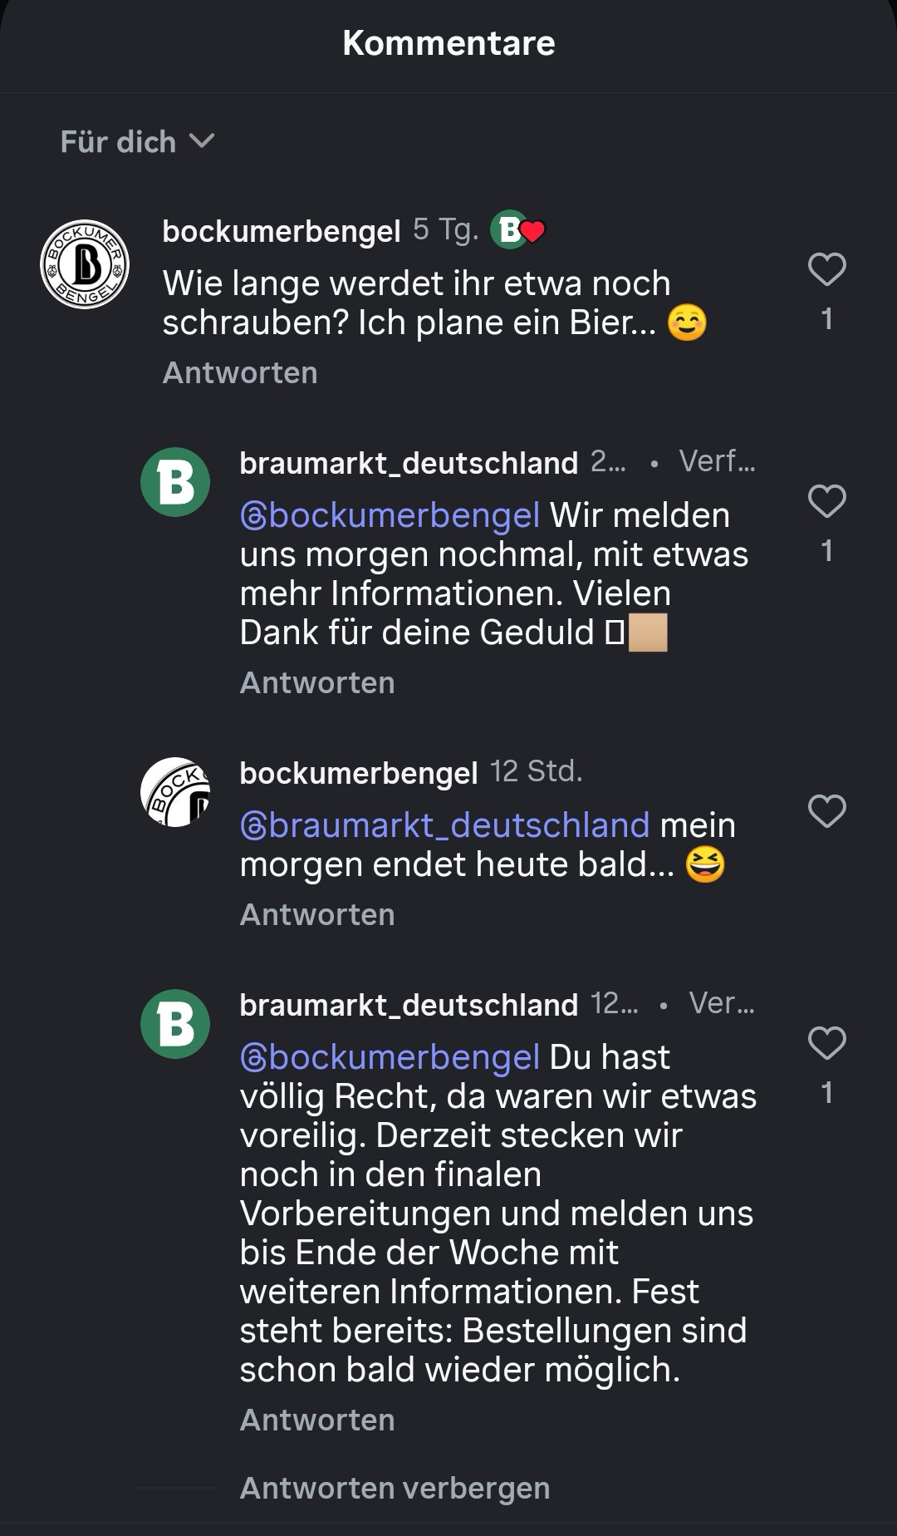This screenshot has width=897, height=1536.
Task: Like bockumerbengel's comment about the beer
Action: [826, 270]
